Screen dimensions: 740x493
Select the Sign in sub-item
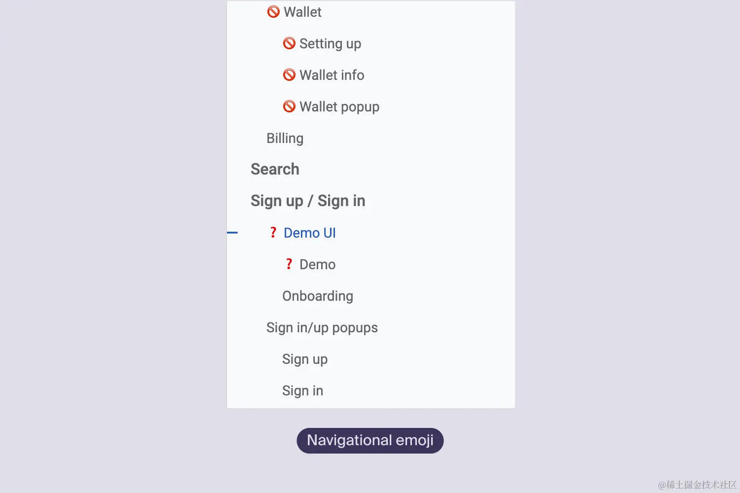[x=302, y=390]
